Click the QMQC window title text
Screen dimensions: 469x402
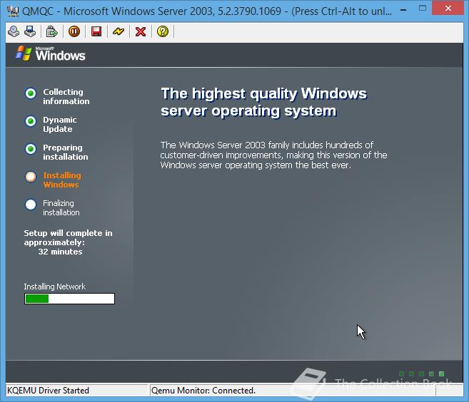click(x=207, y=11)
